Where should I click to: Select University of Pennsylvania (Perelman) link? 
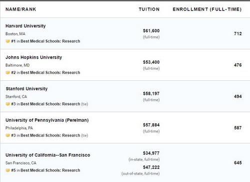click(47, 120)
